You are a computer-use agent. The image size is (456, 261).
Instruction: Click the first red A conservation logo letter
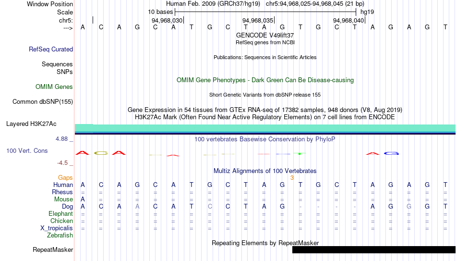[82, 153]
